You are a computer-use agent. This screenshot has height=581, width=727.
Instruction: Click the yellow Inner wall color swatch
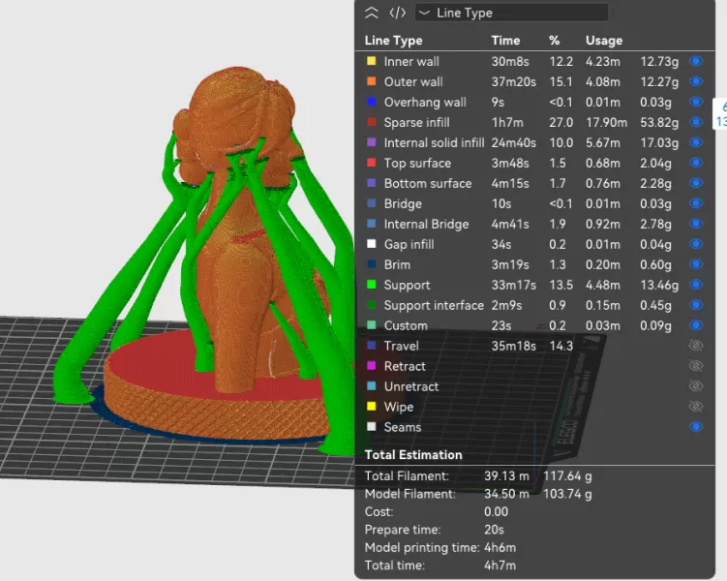coord(372,61)
